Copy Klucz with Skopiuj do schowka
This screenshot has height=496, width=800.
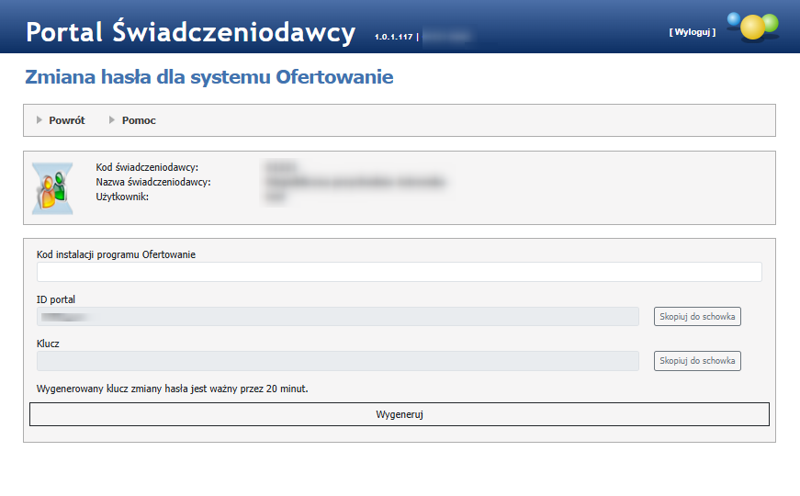click(x=697, y=361)
